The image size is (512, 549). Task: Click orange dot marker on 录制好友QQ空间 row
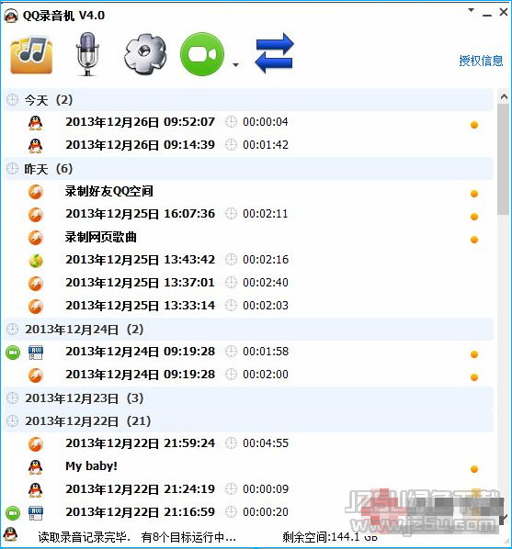pos(474,194)
